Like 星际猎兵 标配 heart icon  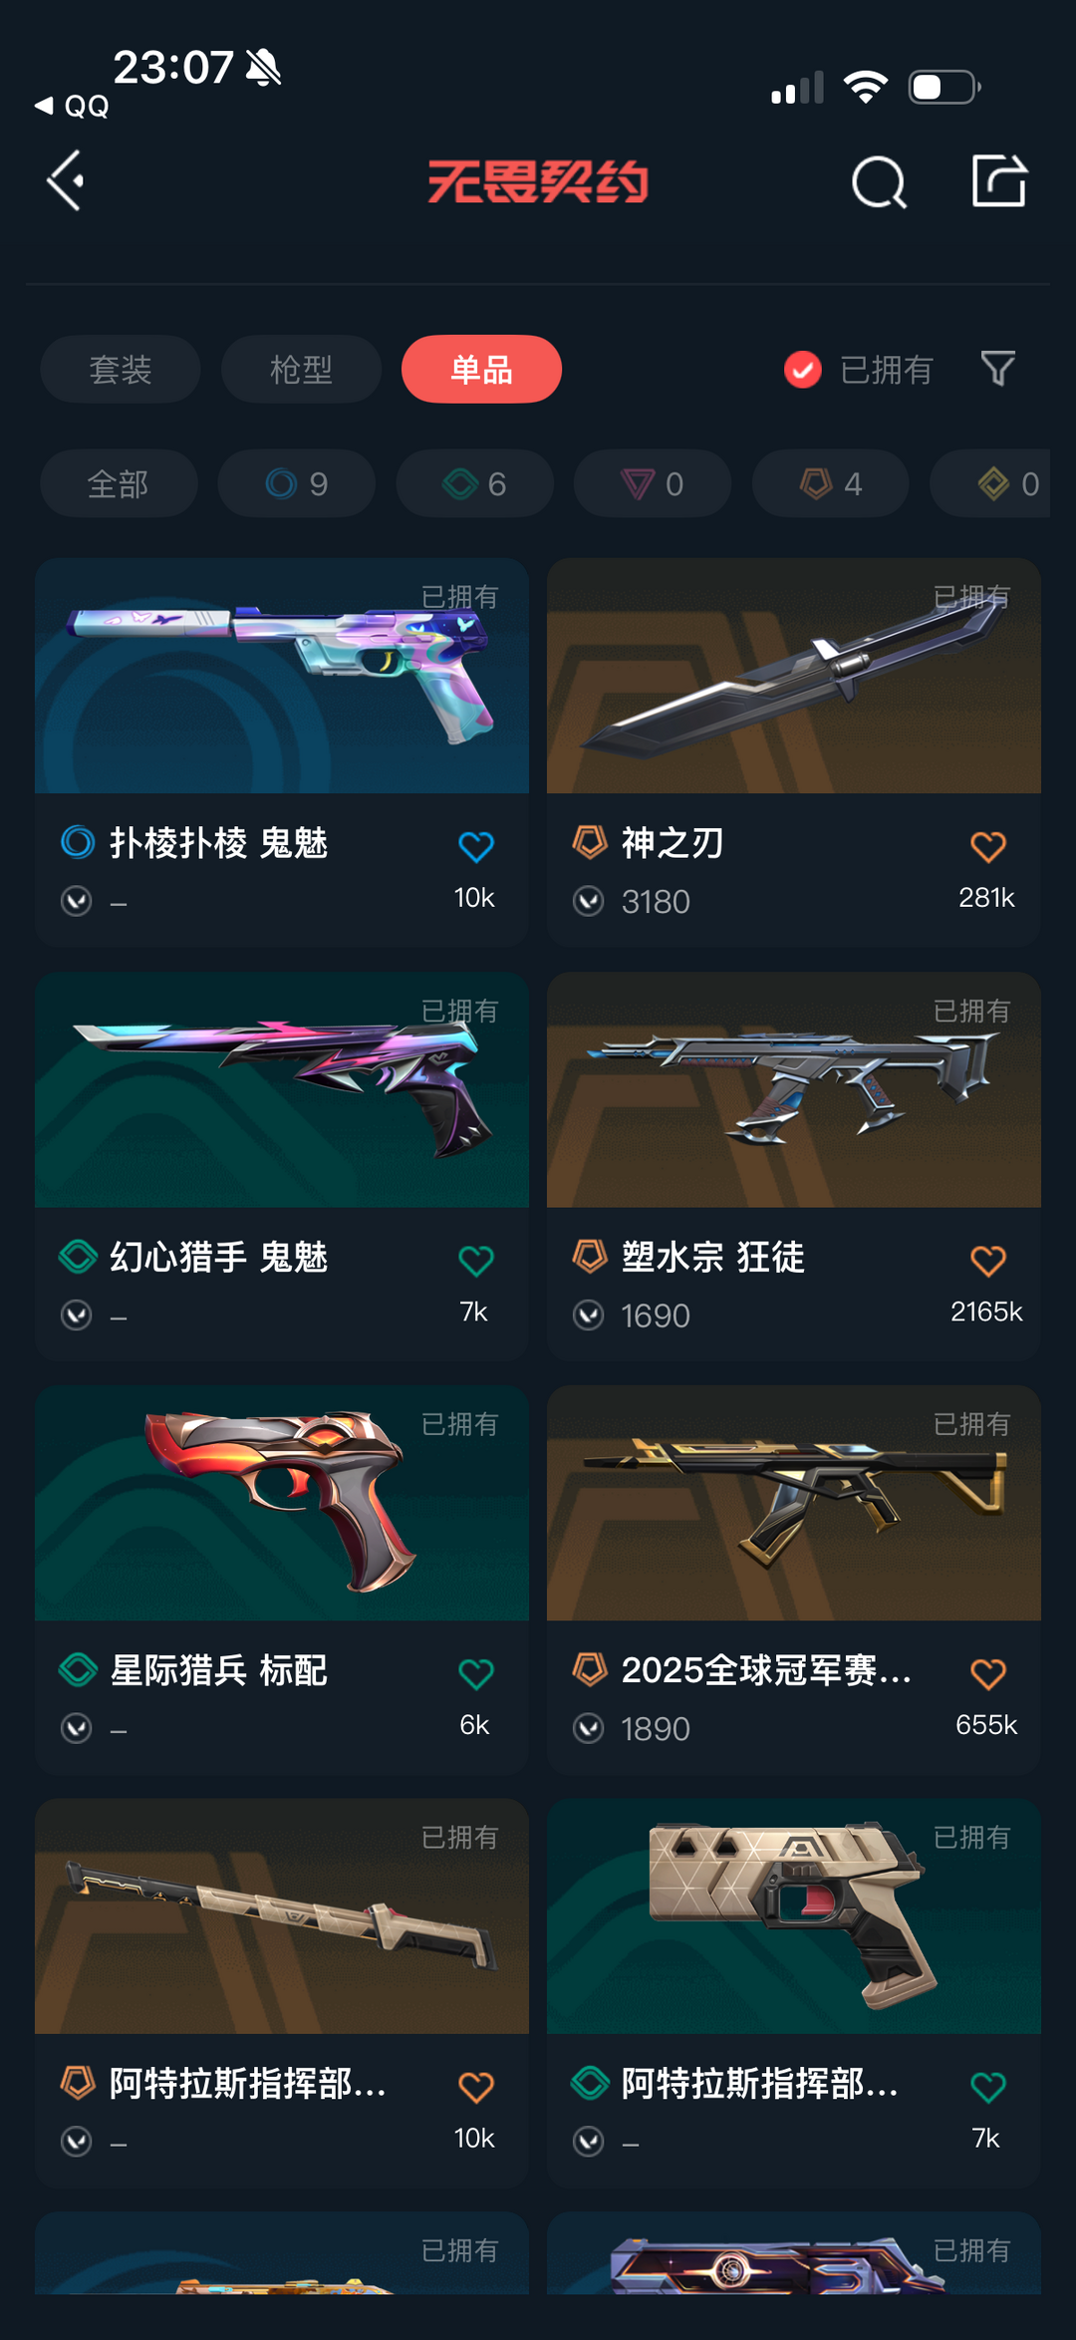(476, 1673)
